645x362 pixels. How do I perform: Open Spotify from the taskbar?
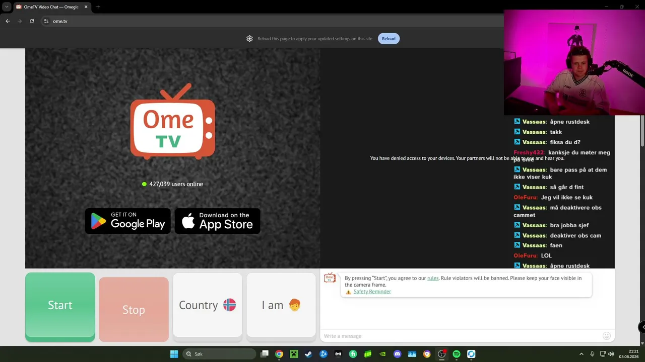[x=457, y=354]
